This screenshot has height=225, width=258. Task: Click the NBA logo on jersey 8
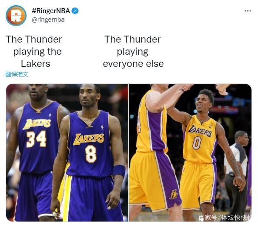(x=102, y=127)
